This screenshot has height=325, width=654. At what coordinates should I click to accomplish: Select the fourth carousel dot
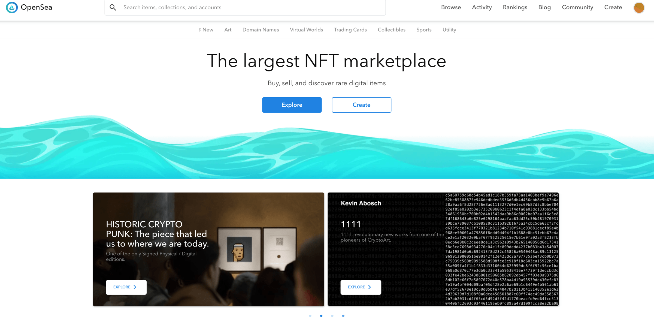(343, 316)
